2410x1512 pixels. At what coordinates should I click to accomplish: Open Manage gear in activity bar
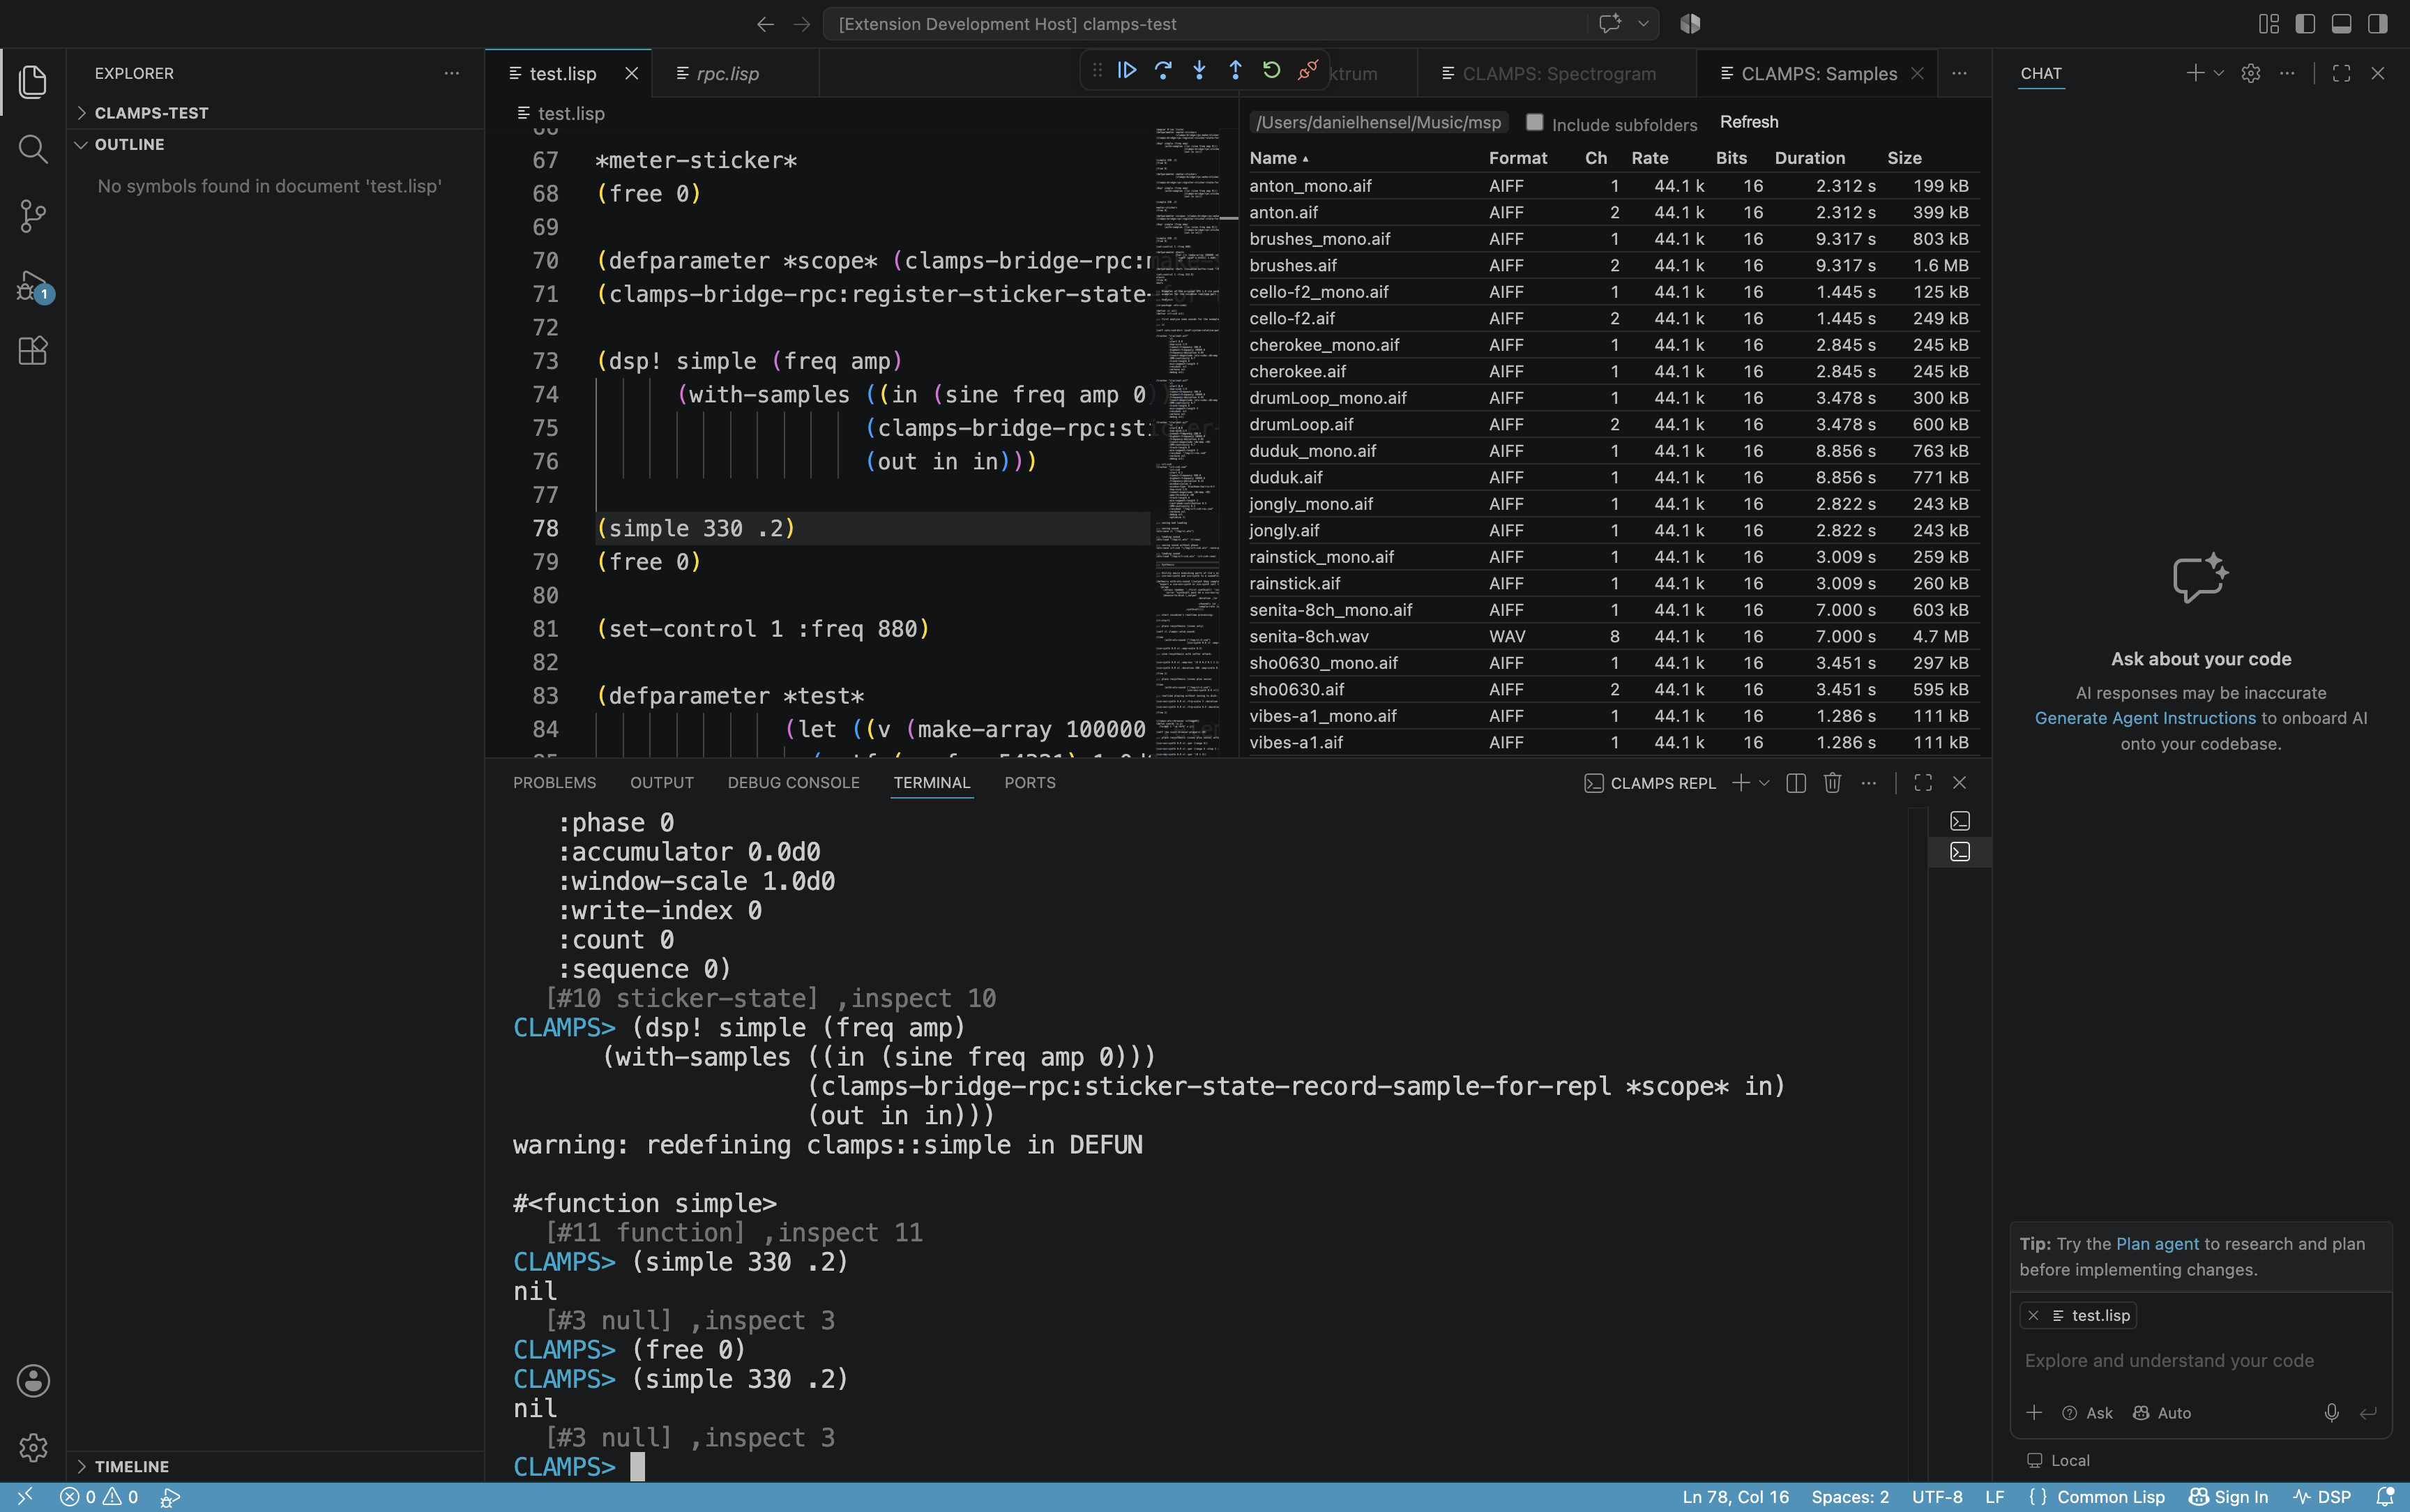click(x=33, y=1447)
